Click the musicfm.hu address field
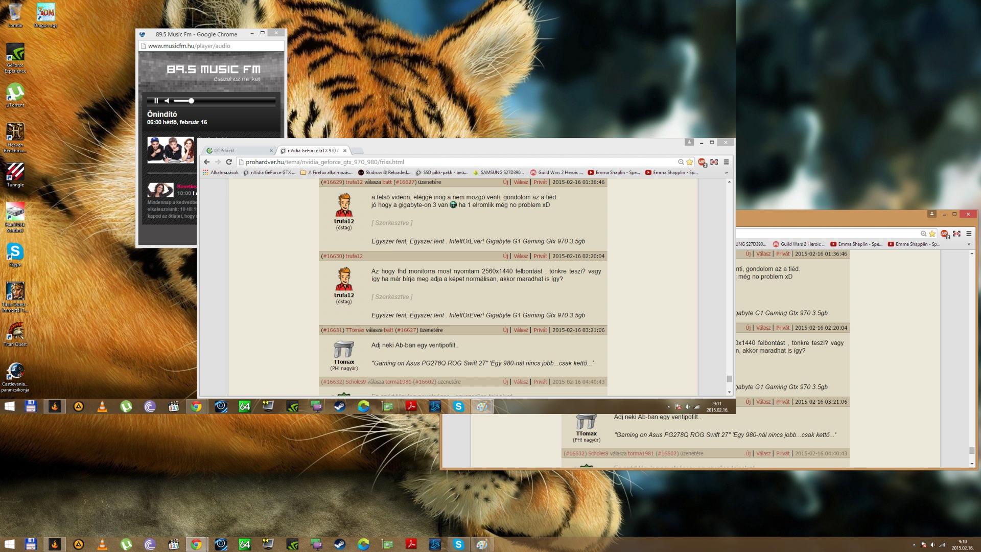 (212, 46)
